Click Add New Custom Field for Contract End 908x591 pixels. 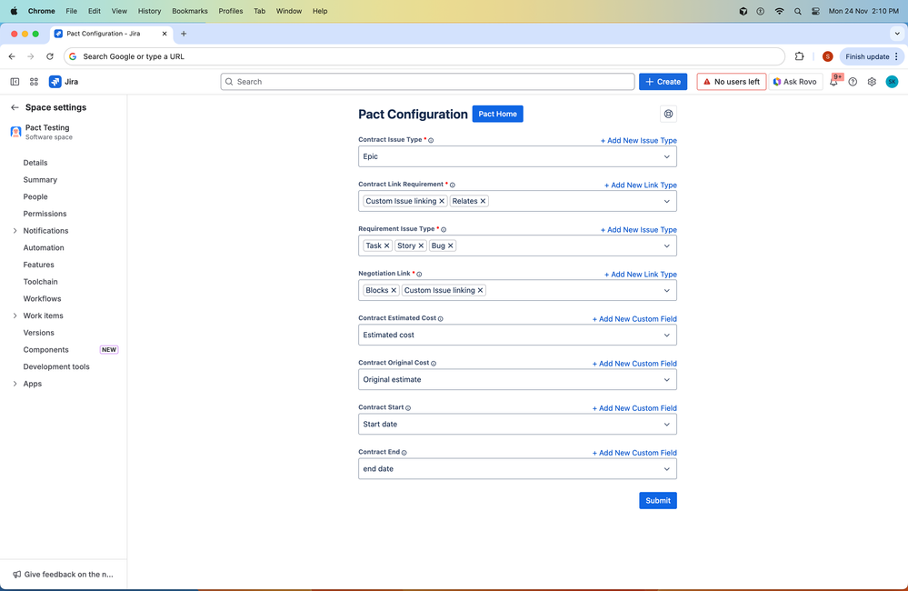point(634,453)
